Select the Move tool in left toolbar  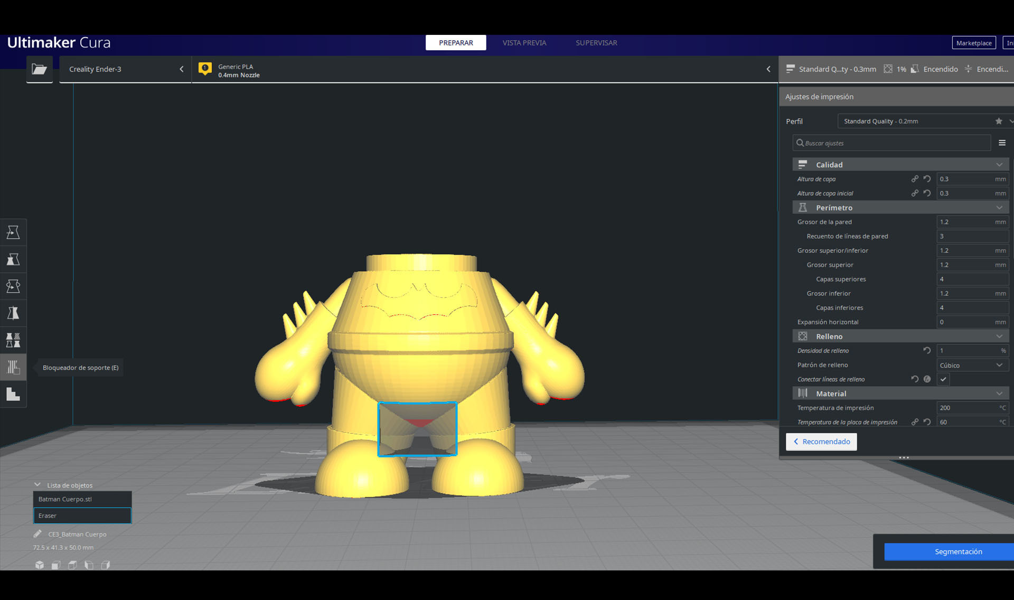(13, 232)
